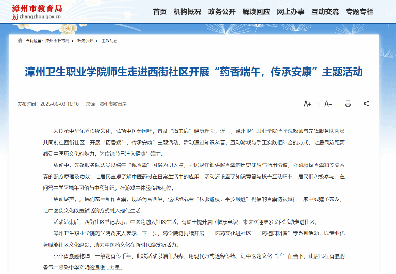396x274 pixels.
Task: Click the paragraph beginning 活动结束后
Action: (x=186, y=222)
